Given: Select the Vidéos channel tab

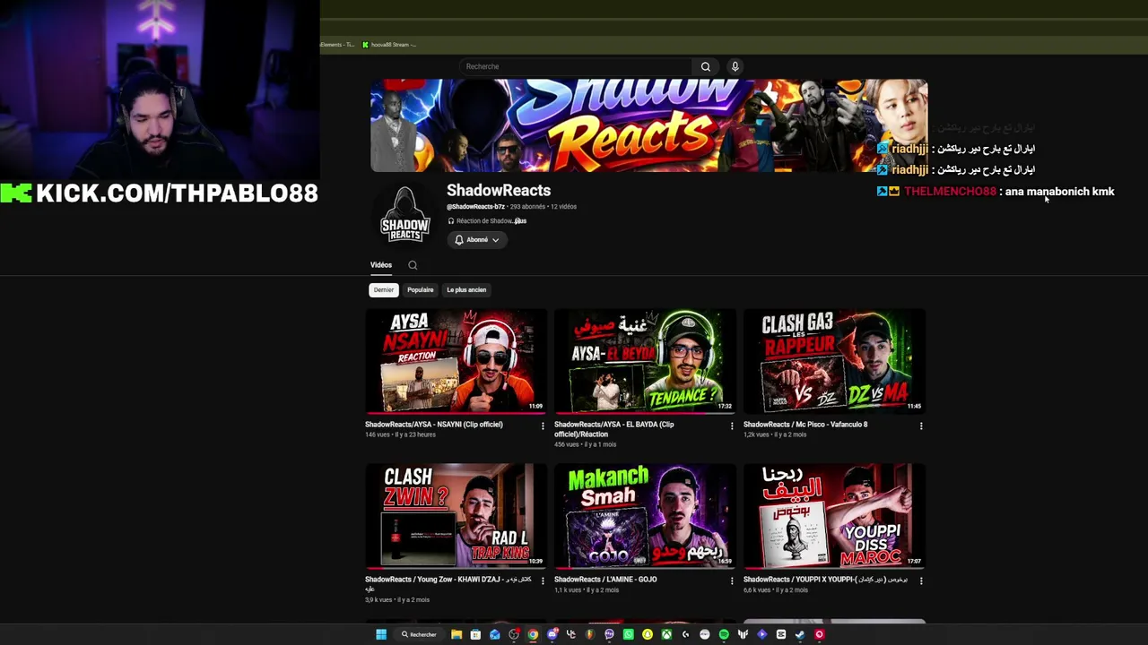Looking at the screenshot, I should (381, 265).
